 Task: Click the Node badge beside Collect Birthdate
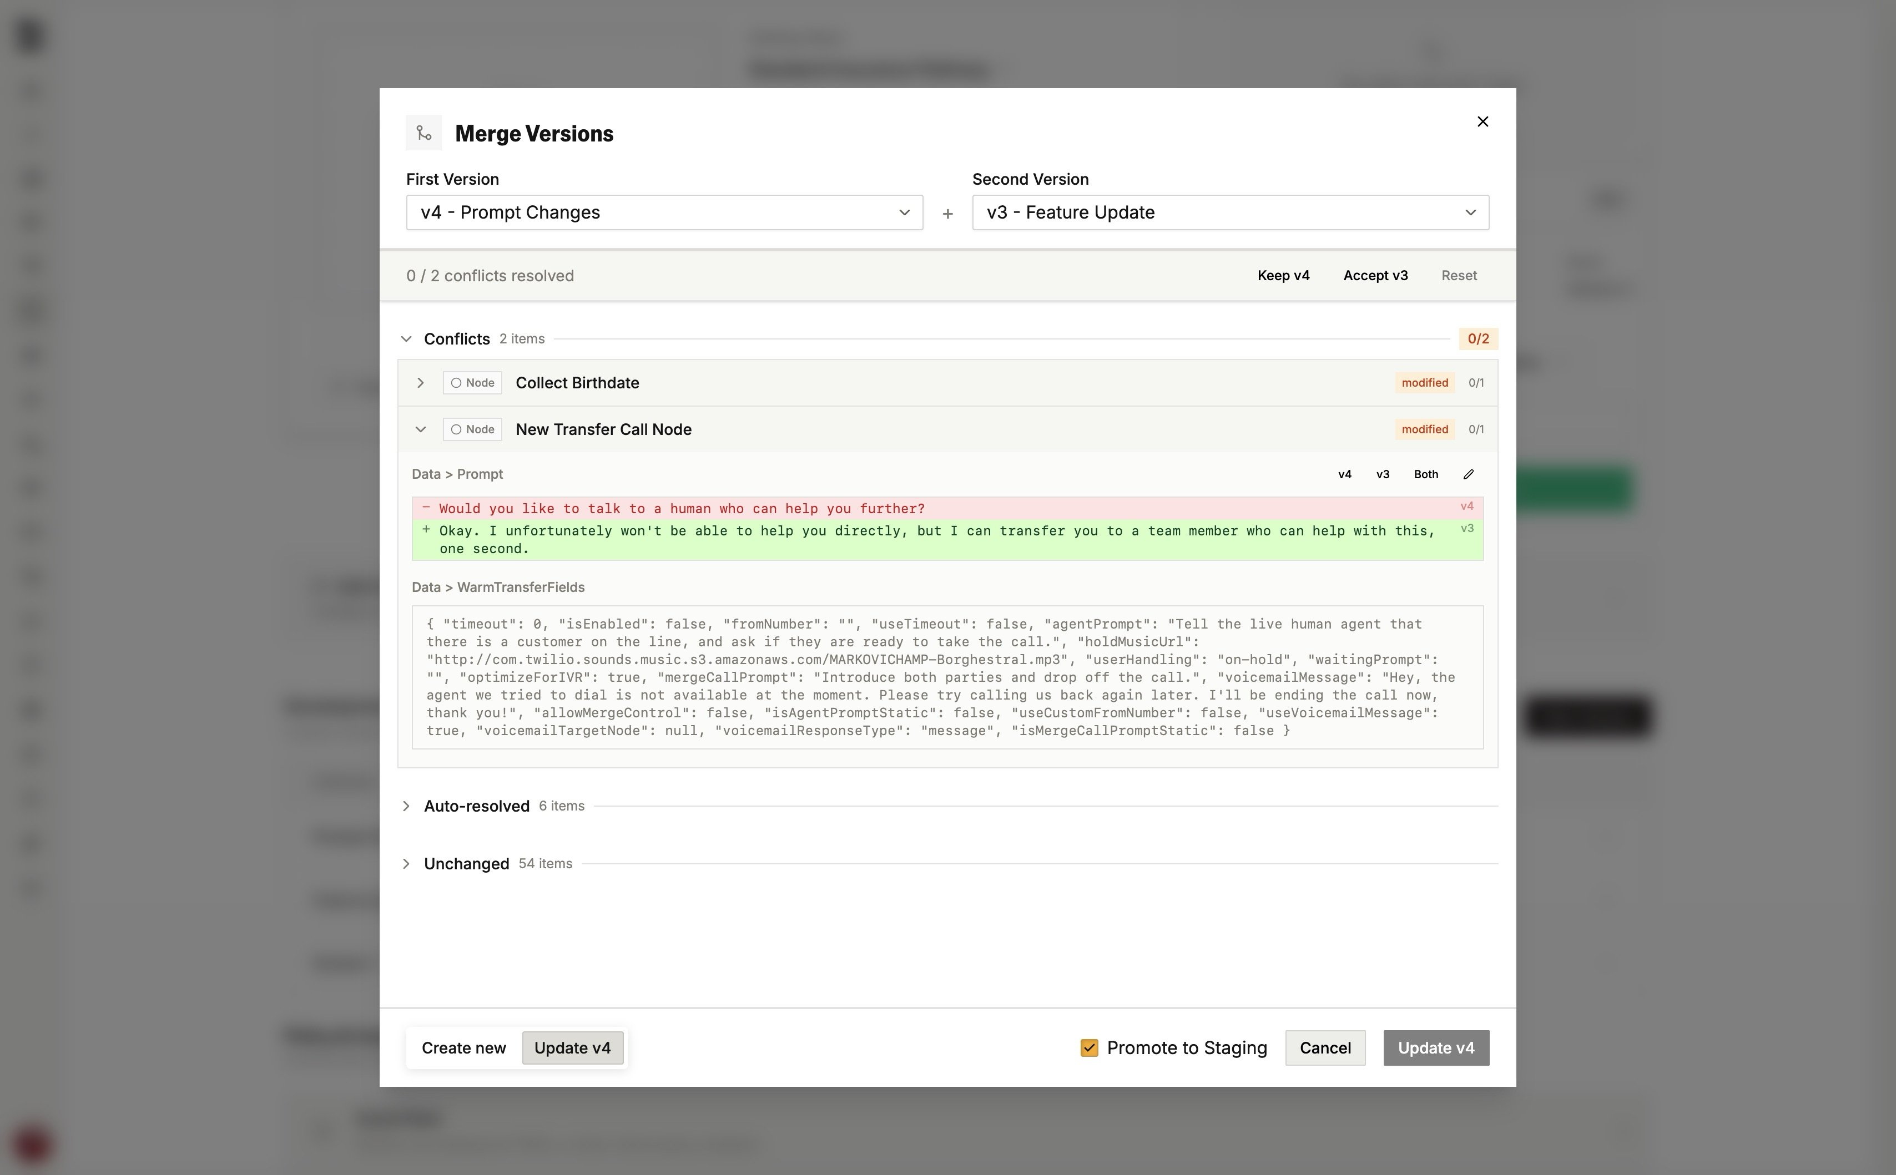point(472,383)
